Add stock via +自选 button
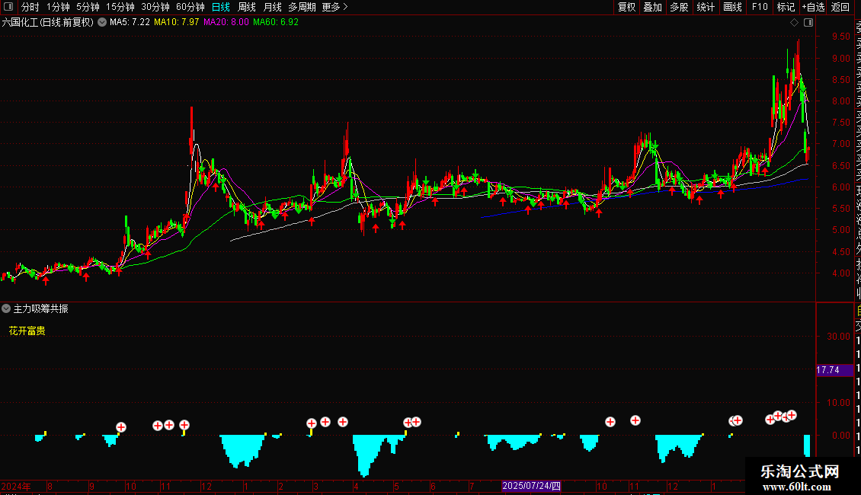 coord(813,7)
